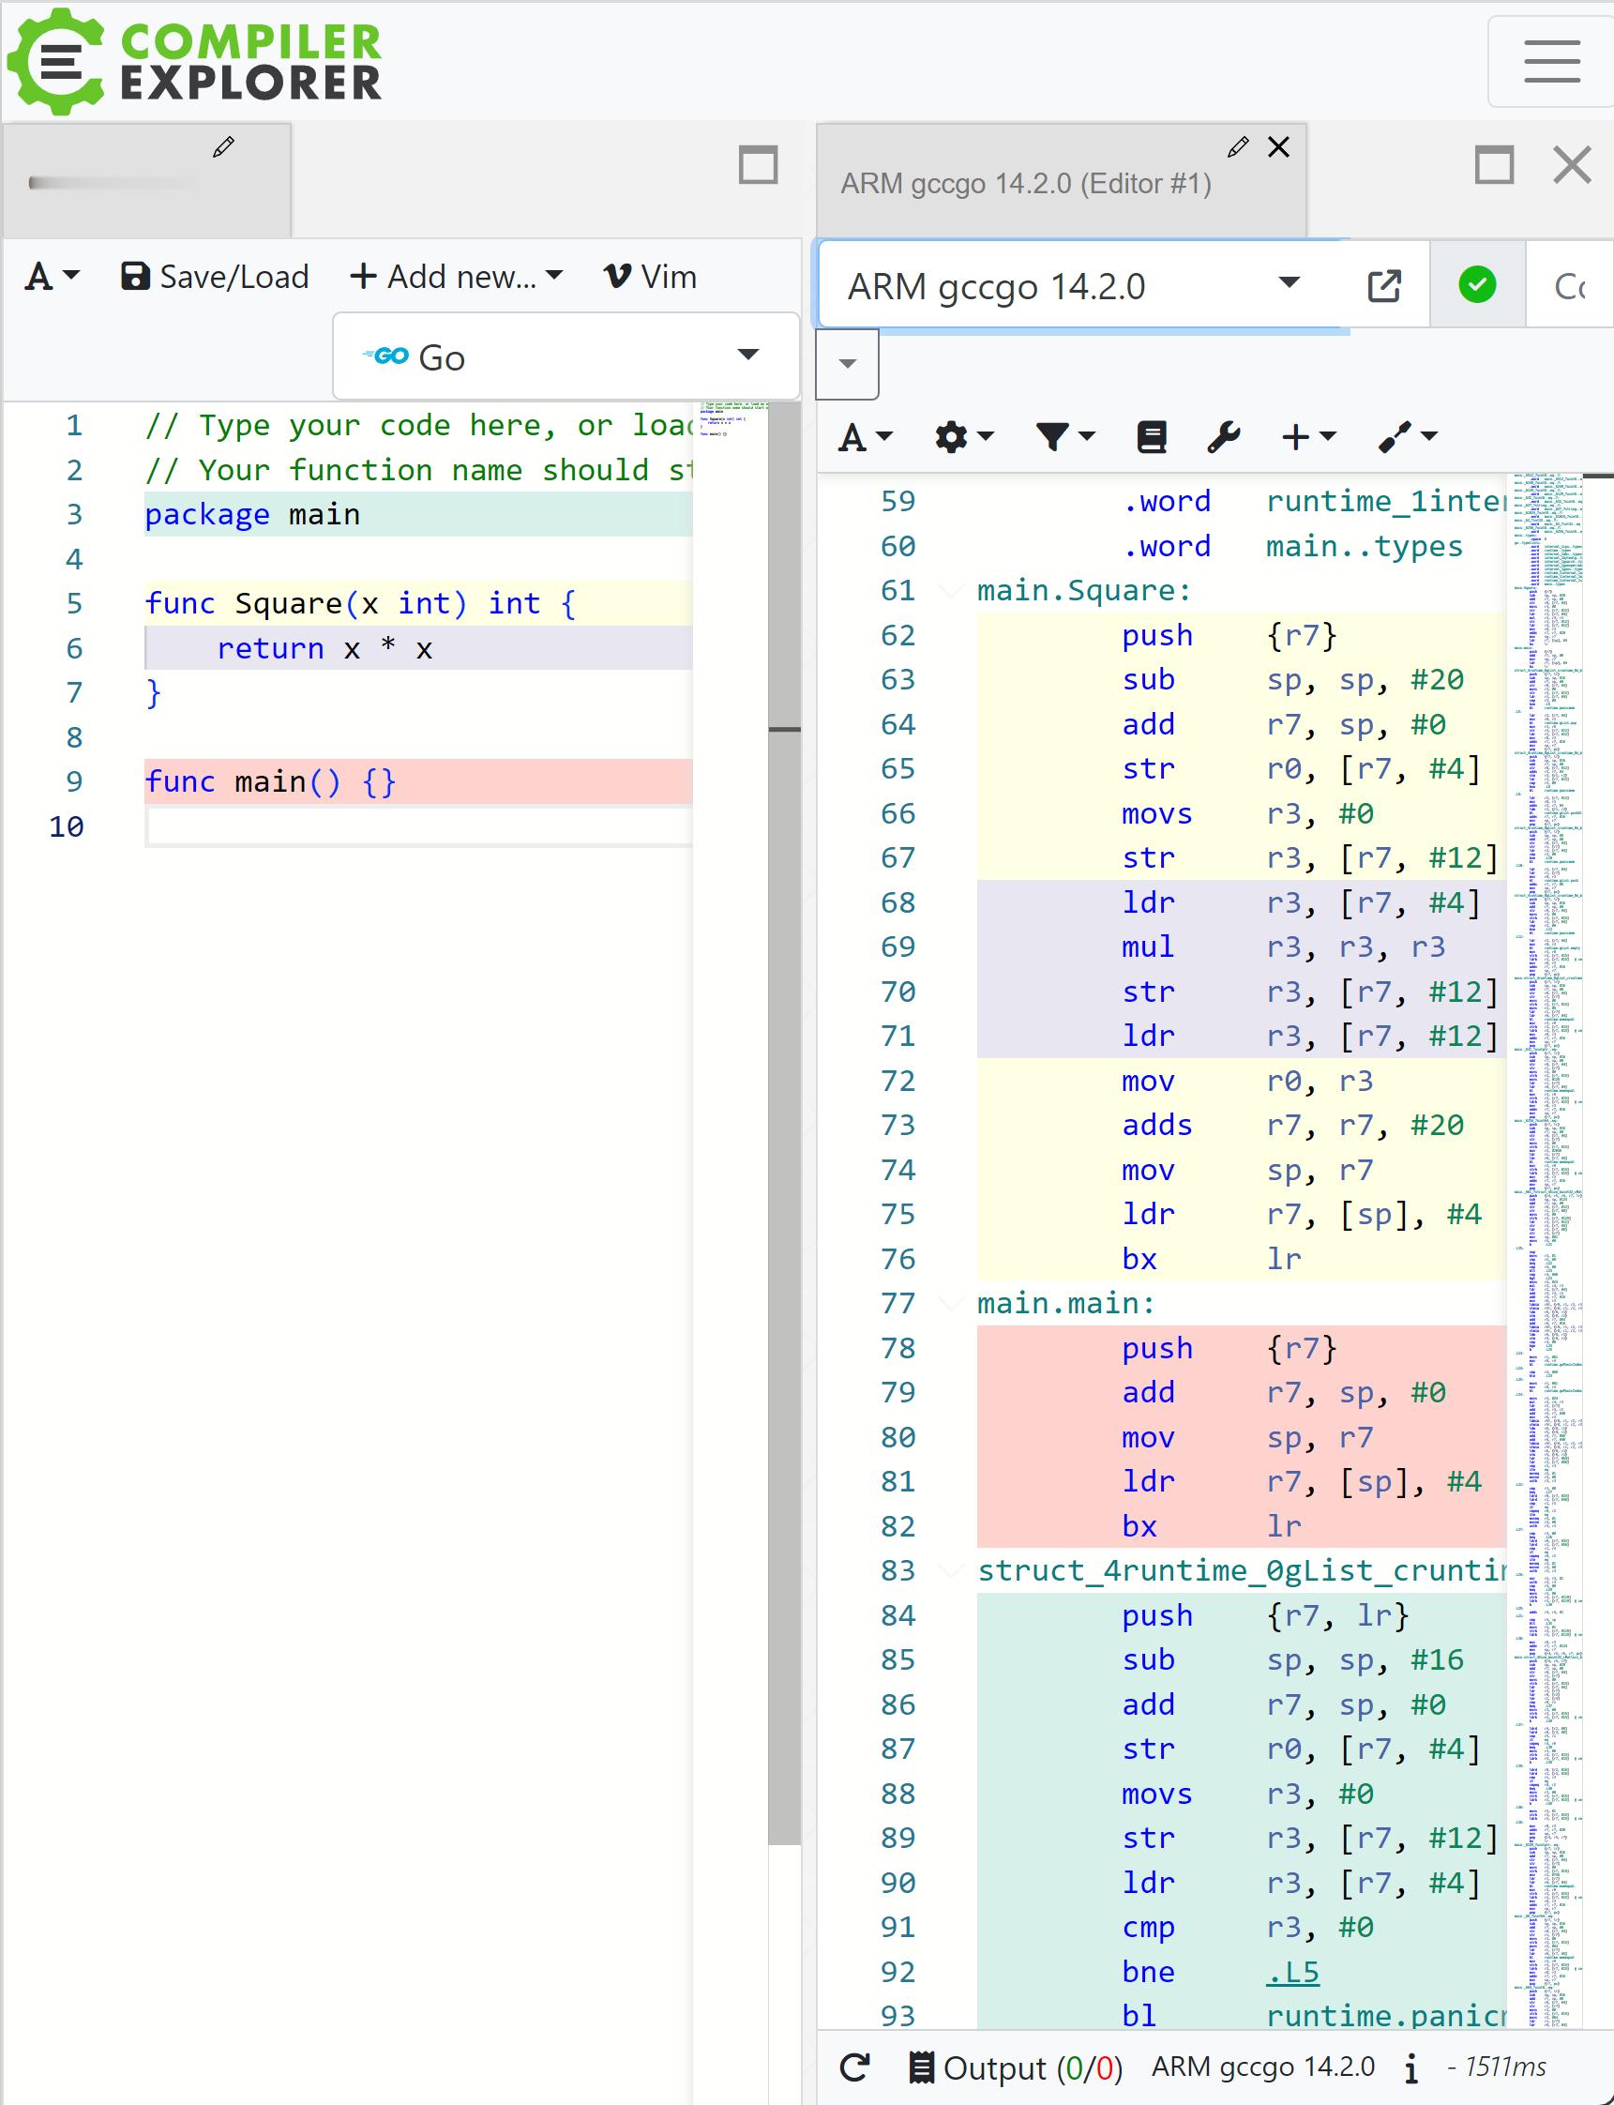Open the Go language selector
1614x2105 pixels.
pyautogui.click(x=566, y=356)
